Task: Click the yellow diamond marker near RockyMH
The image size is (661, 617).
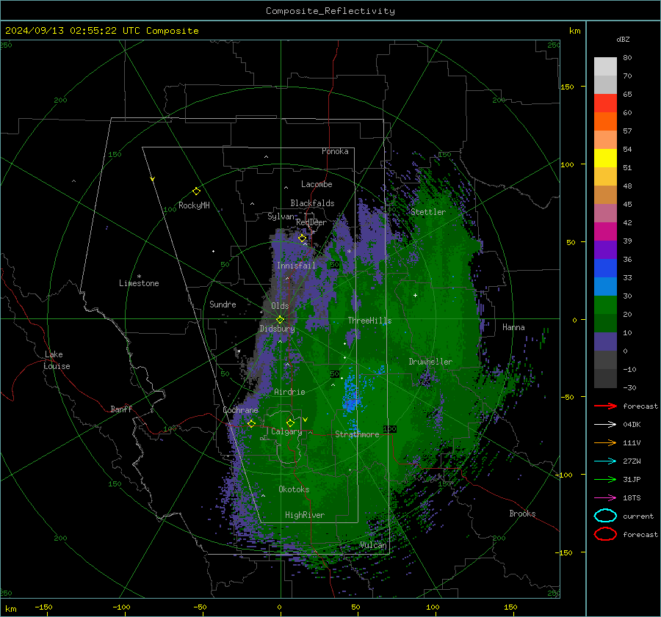Action: (x=196, y=191)
